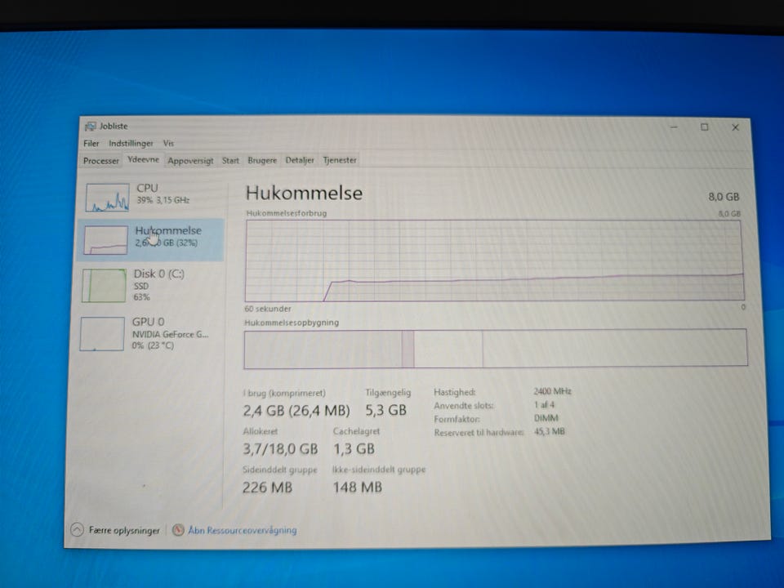Open the Vis menu
The image size is (784, 588).
coord(168,144)
